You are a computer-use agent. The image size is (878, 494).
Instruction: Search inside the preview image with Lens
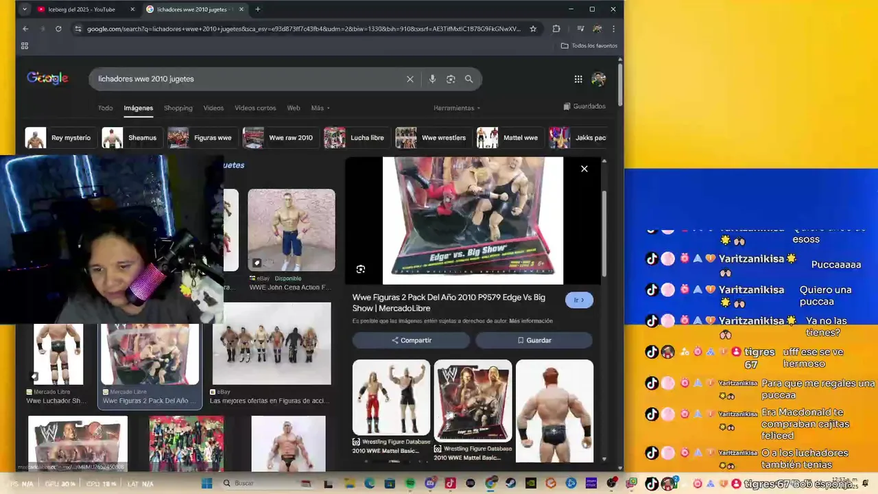[x=361, y=269]
